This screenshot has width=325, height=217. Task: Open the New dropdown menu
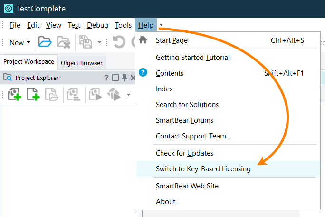[19, 42]
